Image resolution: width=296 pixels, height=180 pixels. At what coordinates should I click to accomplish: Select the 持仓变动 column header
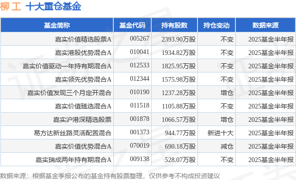point(216,25)
